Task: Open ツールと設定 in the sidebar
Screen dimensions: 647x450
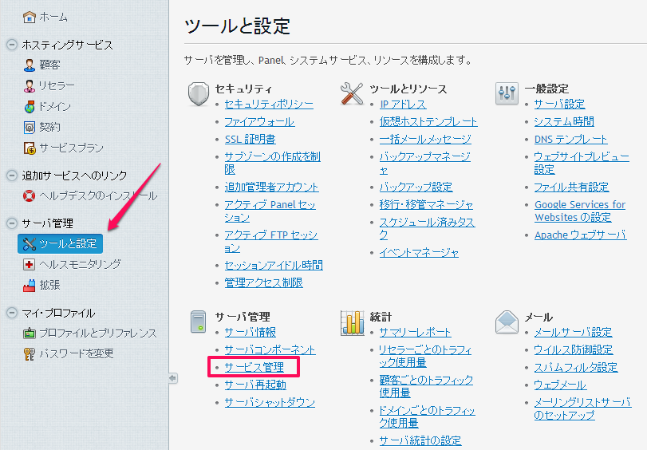Action: pyautogui.click(x=68, y=243)
